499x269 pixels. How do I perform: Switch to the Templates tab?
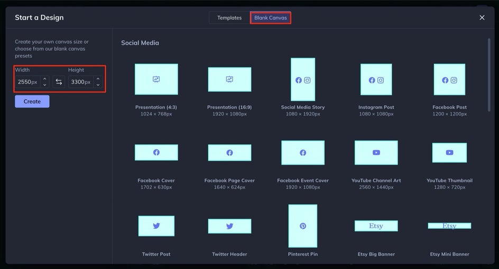tap(229, 18)
